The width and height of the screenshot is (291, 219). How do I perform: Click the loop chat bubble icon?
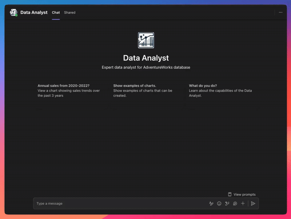pyautogui.click(x=235, y=203)
